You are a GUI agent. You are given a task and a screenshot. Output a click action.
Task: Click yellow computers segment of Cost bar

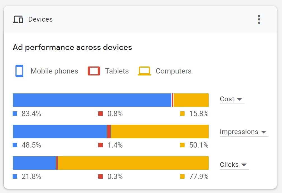tap(191, 100)
